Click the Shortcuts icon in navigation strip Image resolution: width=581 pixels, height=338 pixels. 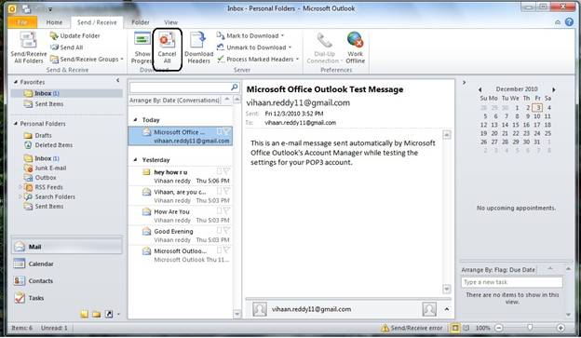109,315
